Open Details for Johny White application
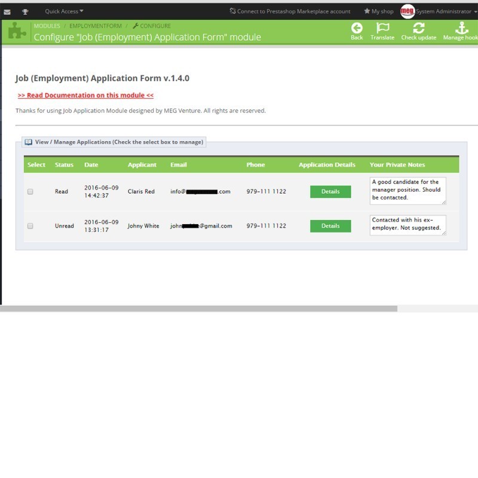 (x=330, y=226)
